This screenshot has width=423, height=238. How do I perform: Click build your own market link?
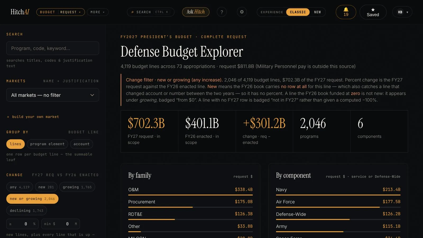33,117
